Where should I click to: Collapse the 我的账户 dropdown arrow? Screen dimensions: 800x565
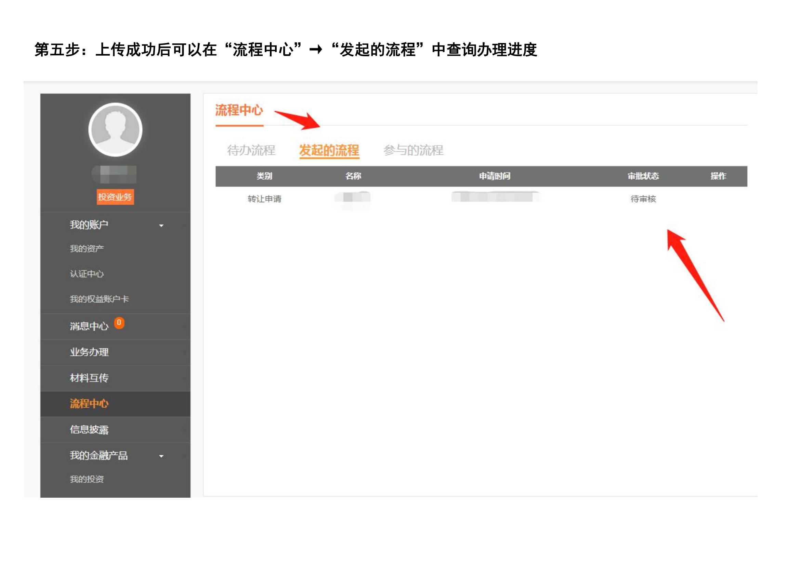point(161,226)
